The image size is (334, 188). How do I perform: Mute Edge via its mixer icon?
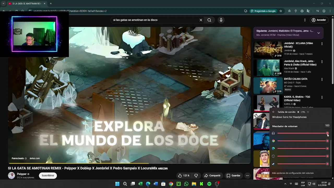(x=273, y=149)
